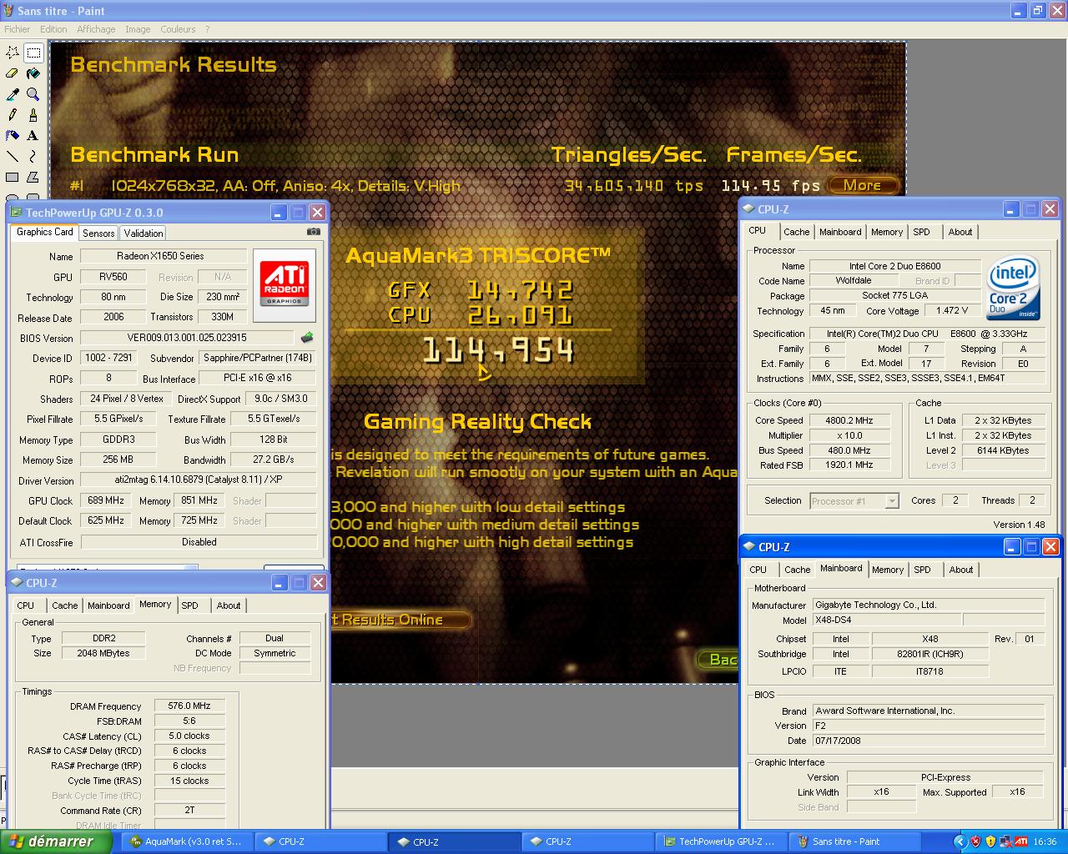Viewport: 1068px width, 854px height.
Task: Click the ATI Radeon logo in GPU-Z
Action: (x=285, y=284)
